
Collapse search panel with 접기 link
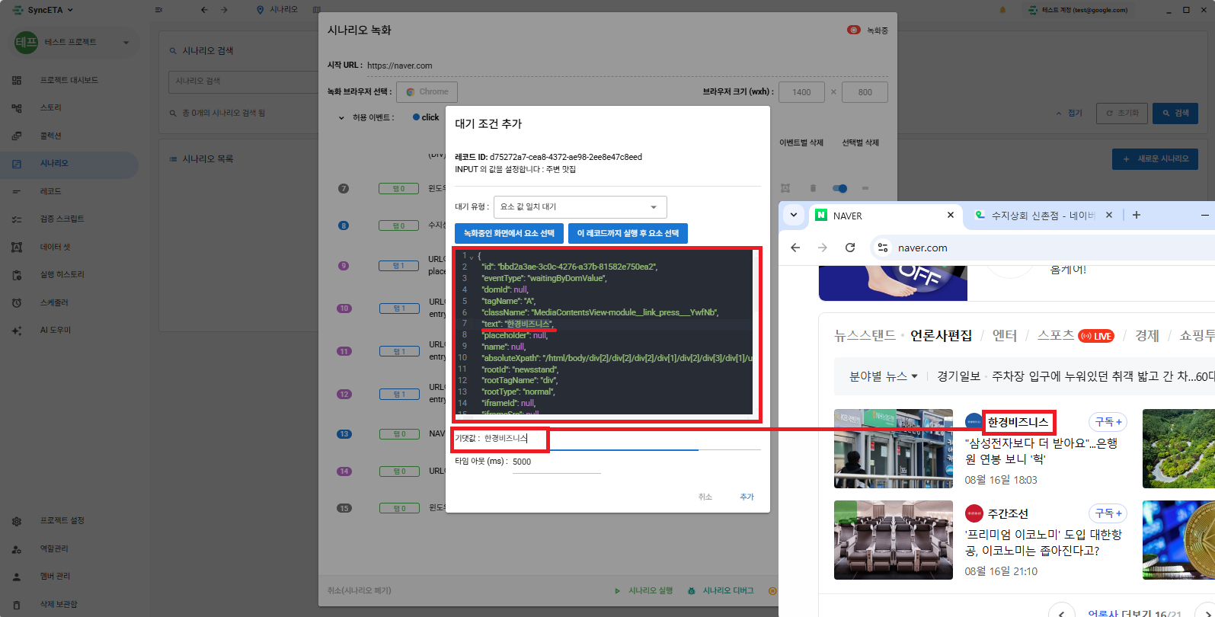(x=1069, y=113)
